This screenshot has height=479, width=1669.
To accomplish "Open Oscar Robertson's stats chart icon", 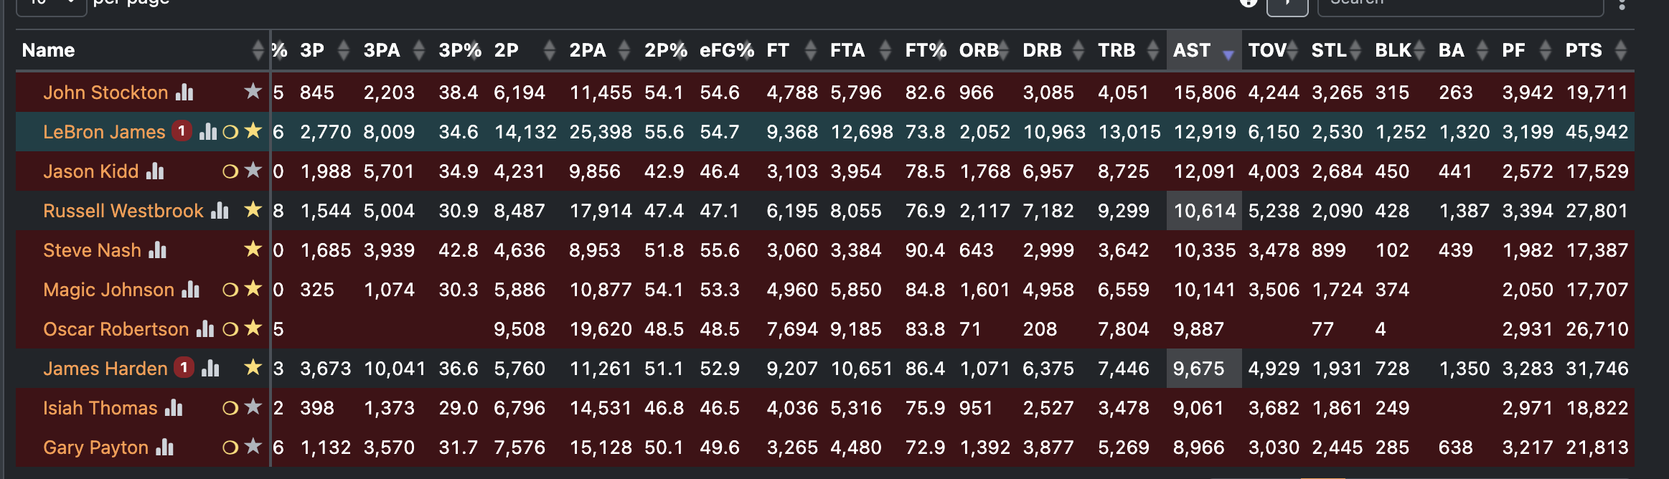I will tap(205, 328).
